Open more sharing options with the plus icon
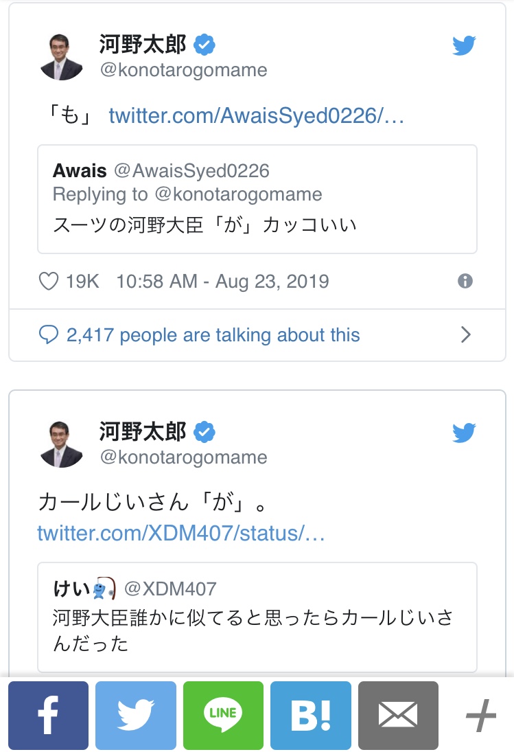Screen dimensions: 514x752 (480, 716)
